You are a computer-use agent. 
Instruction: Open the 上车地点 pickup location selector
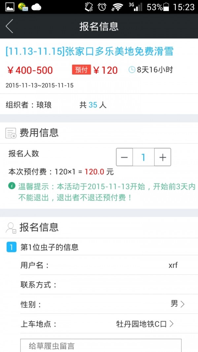tap(145, 324)
